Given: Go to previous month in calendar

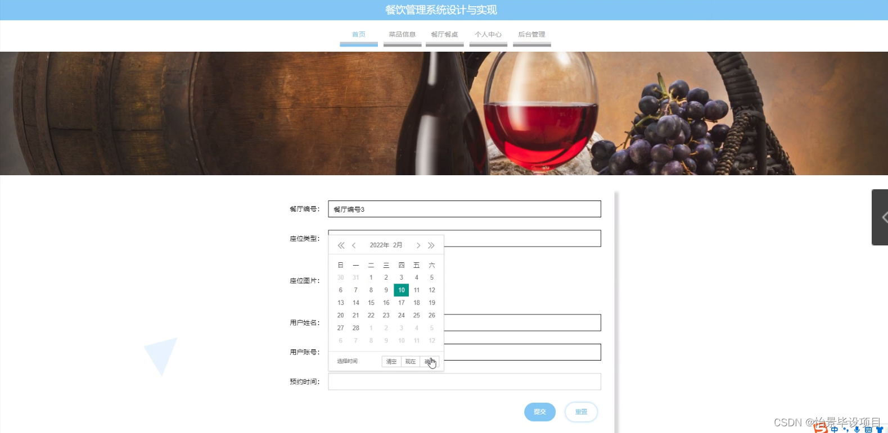Looking at the screenshot, I should pyautogui.click(x=354, y=245).
